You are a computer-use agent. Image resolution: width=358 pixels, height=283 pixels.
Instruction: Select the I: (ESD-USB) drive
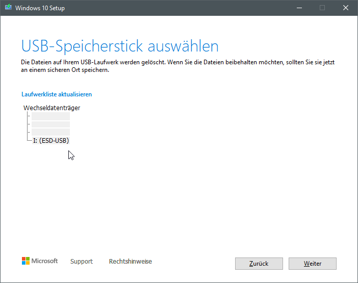point(50,140)
